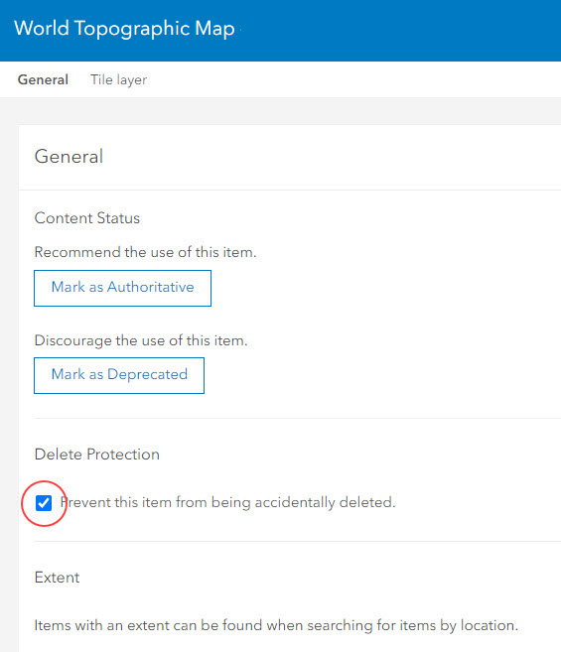
Task: Click the Mark as Deprecated button
Action: point(119,375)
